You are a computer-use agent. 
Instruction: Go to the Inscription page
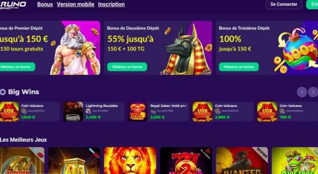[112, 4]
